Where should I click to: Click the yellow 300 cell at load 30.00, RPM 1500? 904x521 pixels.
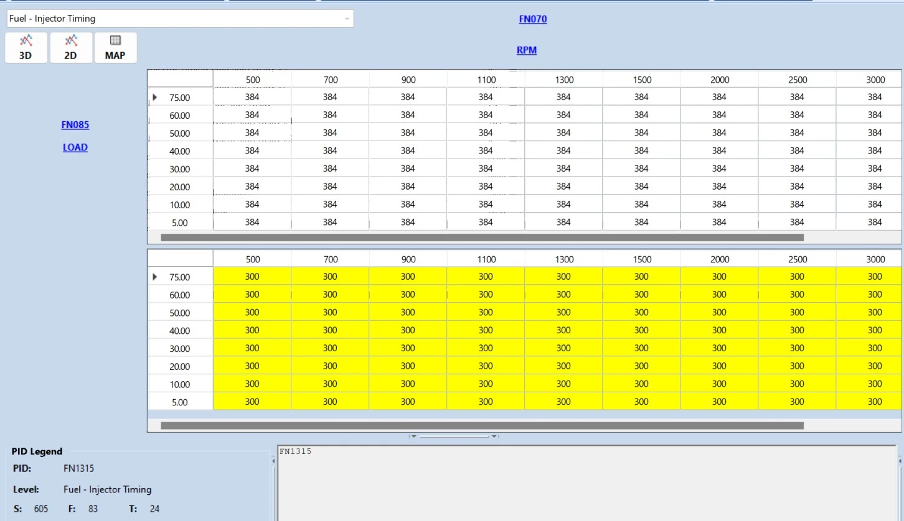(641, 348)
